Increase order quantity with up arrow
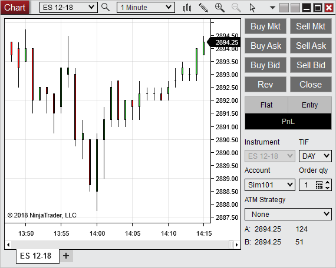The height and width of the screenshot is (268, 336). 327,183
